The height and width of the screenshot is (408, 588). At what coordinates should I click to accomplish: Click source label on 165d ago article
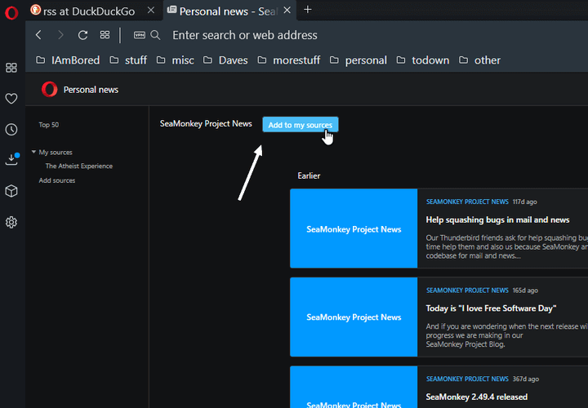pyautogui.click(x=467, y=290)
